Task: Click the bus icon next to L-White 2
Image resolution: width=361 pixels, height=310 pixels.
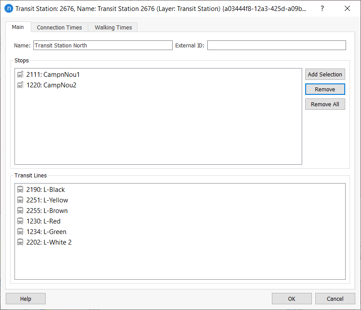Action: coord(20,242)
